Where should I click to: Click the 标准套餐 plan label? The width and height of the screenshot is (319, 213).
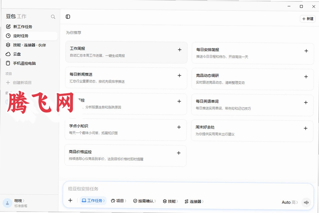[21, 206]
